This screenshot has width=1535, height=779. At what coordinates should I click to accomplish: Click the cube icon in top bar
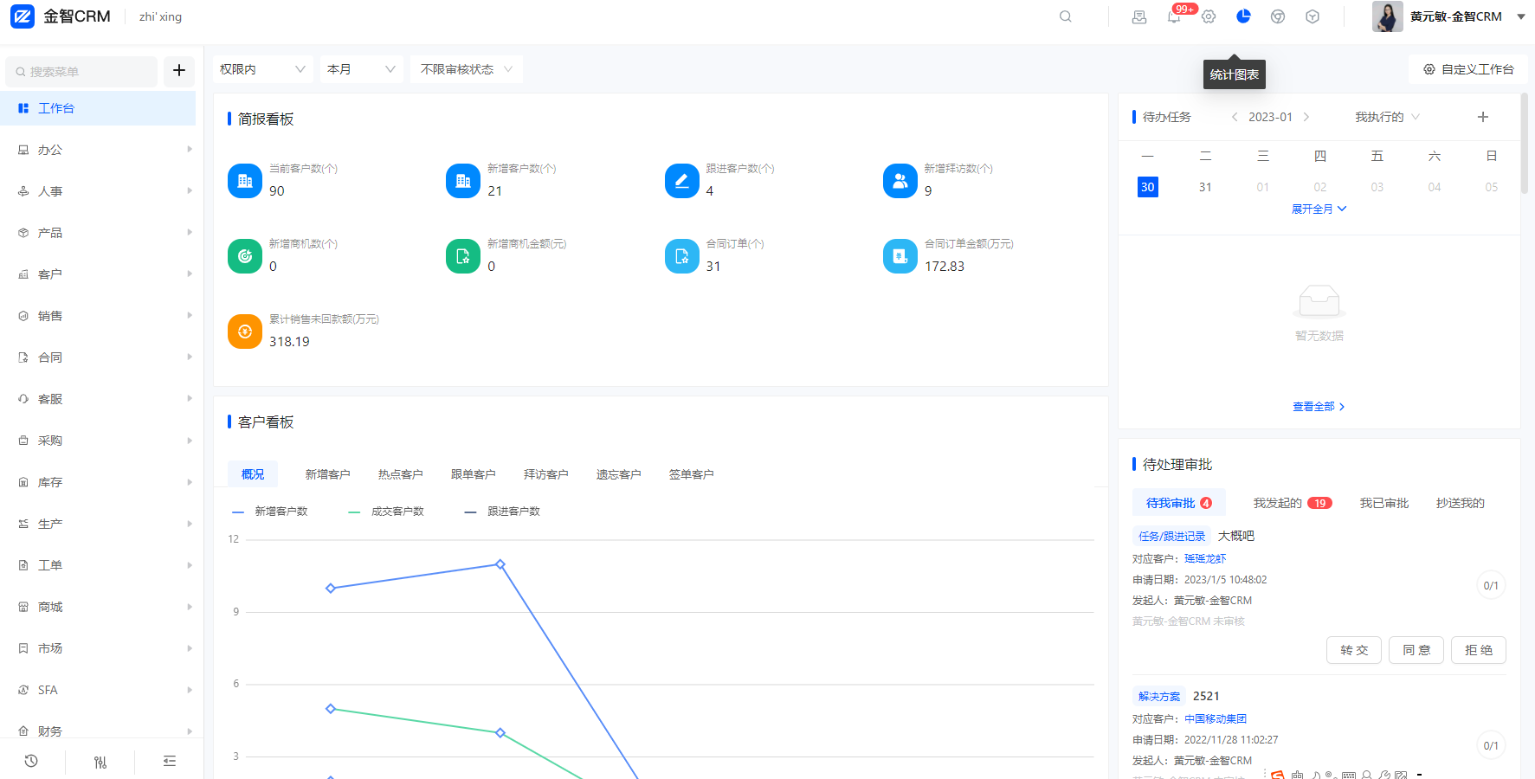[x=1312, y=16]
